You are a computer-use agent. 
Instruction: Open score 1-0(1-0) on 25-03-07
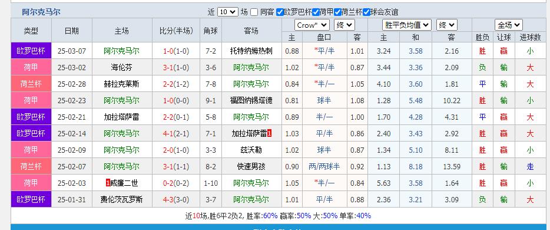pyautogui.click(x=176, y=51)
